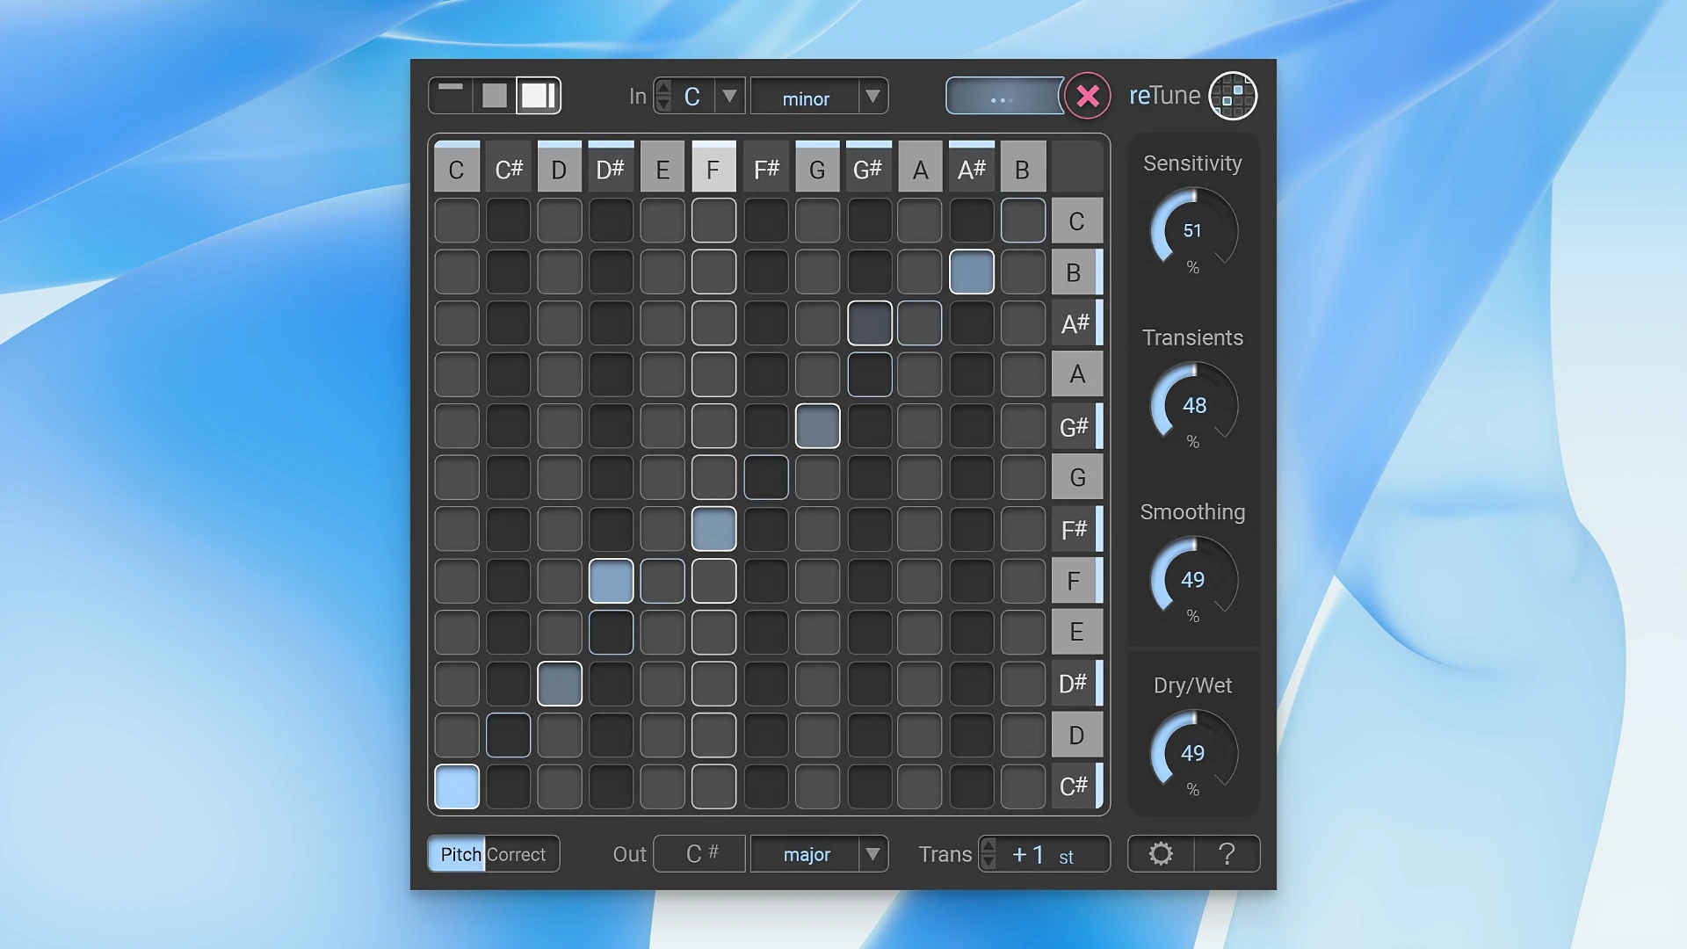Viewport: 1687px width, 949px height.
Task: Click the Sensitivity knob at 51%
Action: (x=1192, y=230)
